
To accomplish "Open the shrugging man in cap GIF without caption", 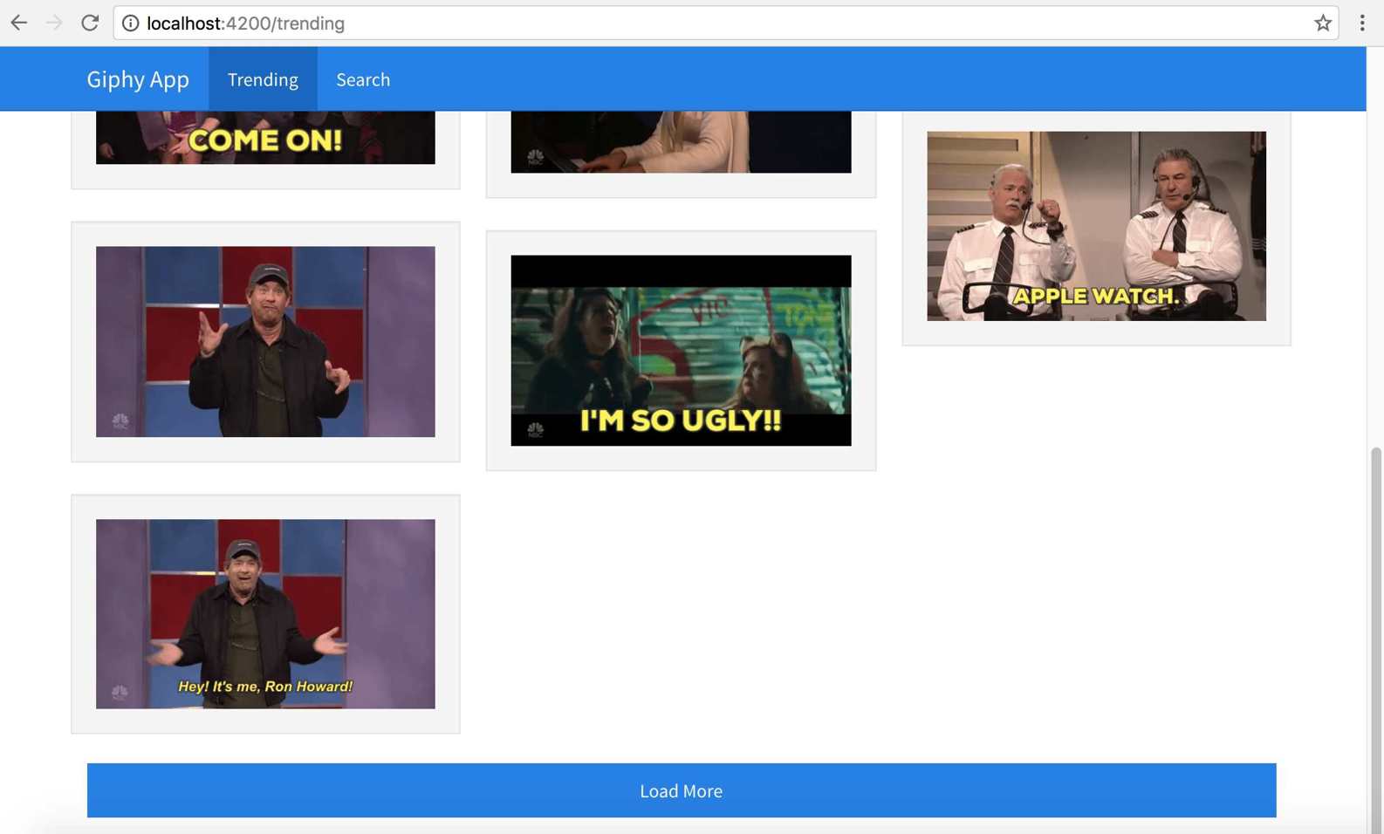I will [x=265, y=342].
